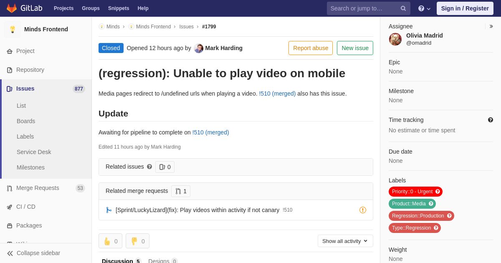Open the Projects menu in top bar
The height and width of the screenshot is (263, 501).
(x=63, y=8)
